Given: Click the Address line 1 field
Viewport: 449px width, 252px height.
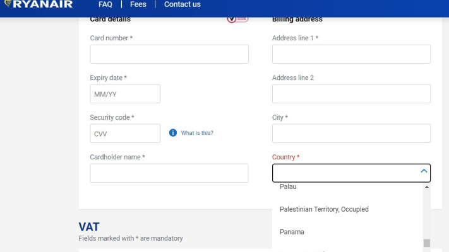Looking at the screenshot, I should click(351, 54).
